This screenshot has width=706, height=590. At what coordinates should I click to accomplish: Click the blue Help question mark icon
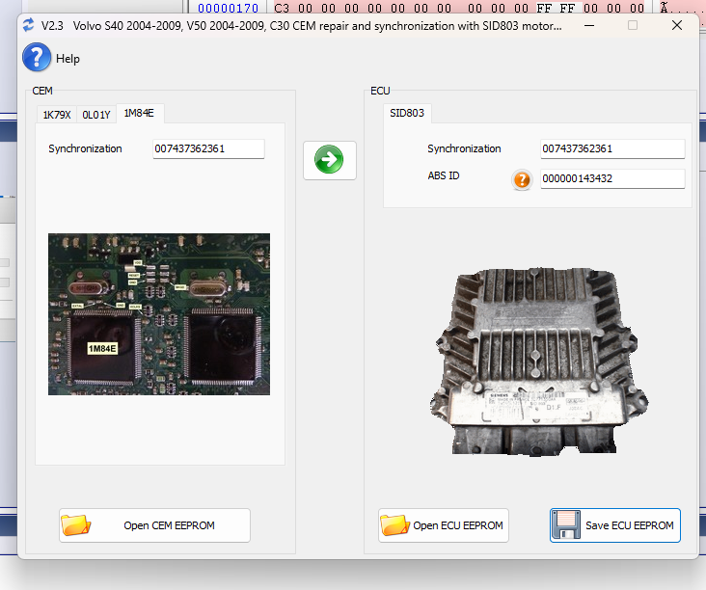point(37,58)
